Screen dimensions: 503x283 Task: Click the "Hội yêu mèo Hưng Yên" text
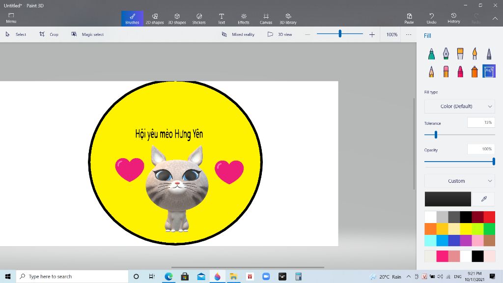pos(169,134)
